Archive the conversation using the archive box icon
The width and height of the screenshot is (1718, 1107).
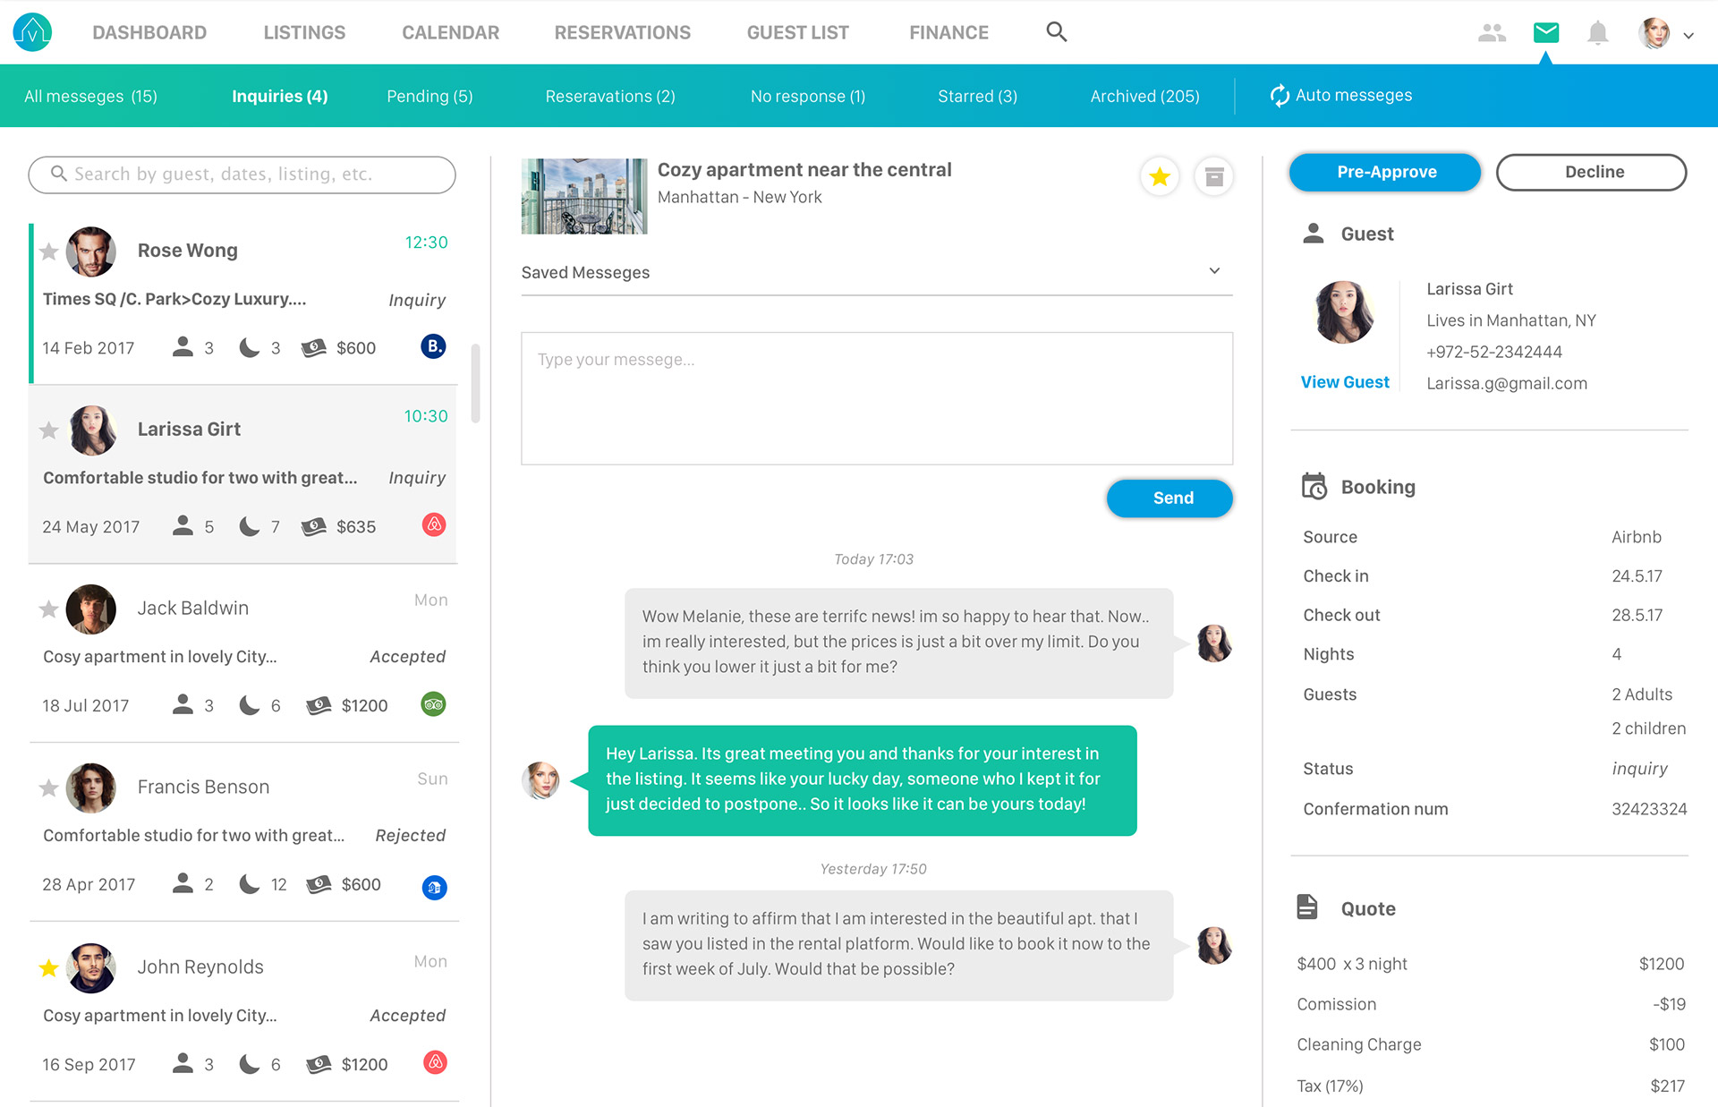tap(1213, 176)
